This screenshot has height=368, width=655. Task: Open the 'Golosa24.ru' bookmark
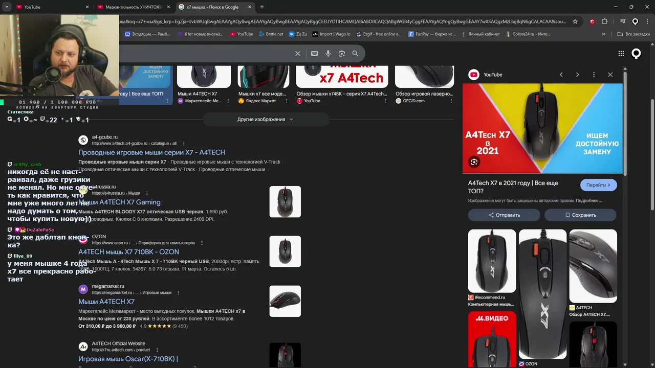click(528, 34)
